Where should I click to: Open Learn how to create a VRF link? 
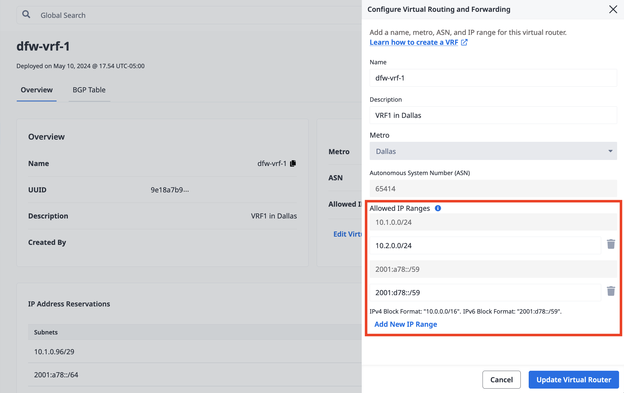coord(414,42)
